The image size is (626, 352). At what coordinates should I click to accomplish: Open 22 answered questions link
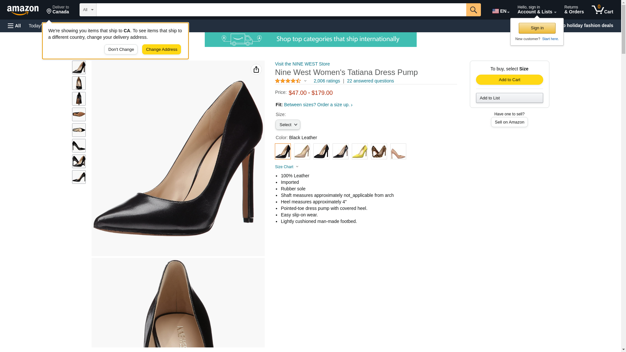point(370,81)
